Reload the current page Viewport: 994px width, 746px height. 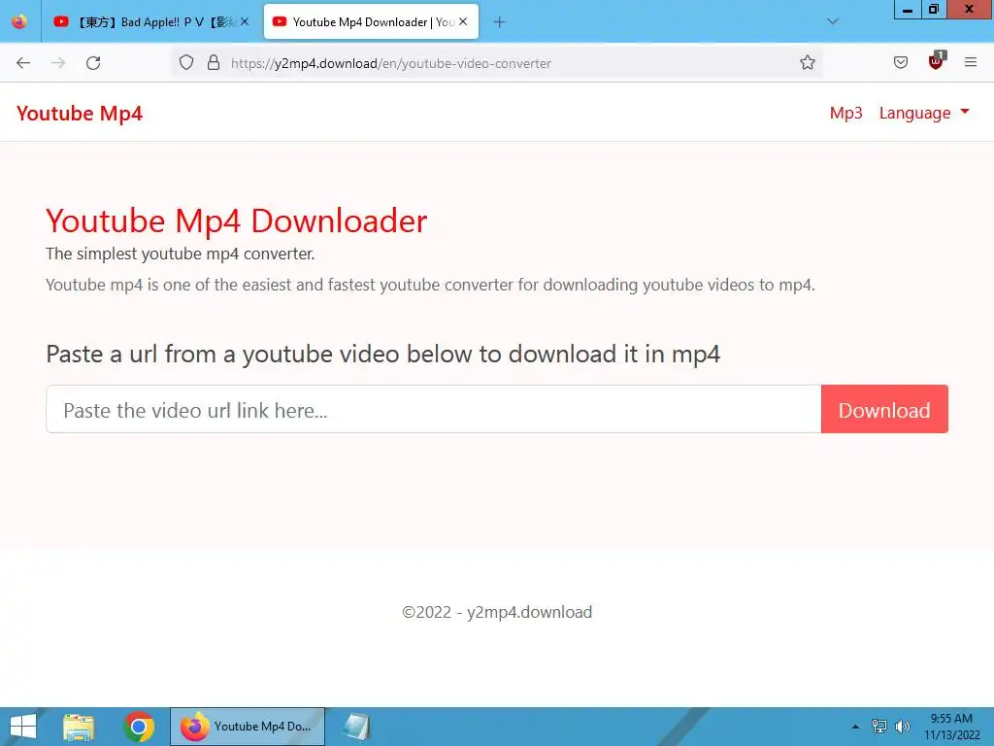[x=93, y=63]
